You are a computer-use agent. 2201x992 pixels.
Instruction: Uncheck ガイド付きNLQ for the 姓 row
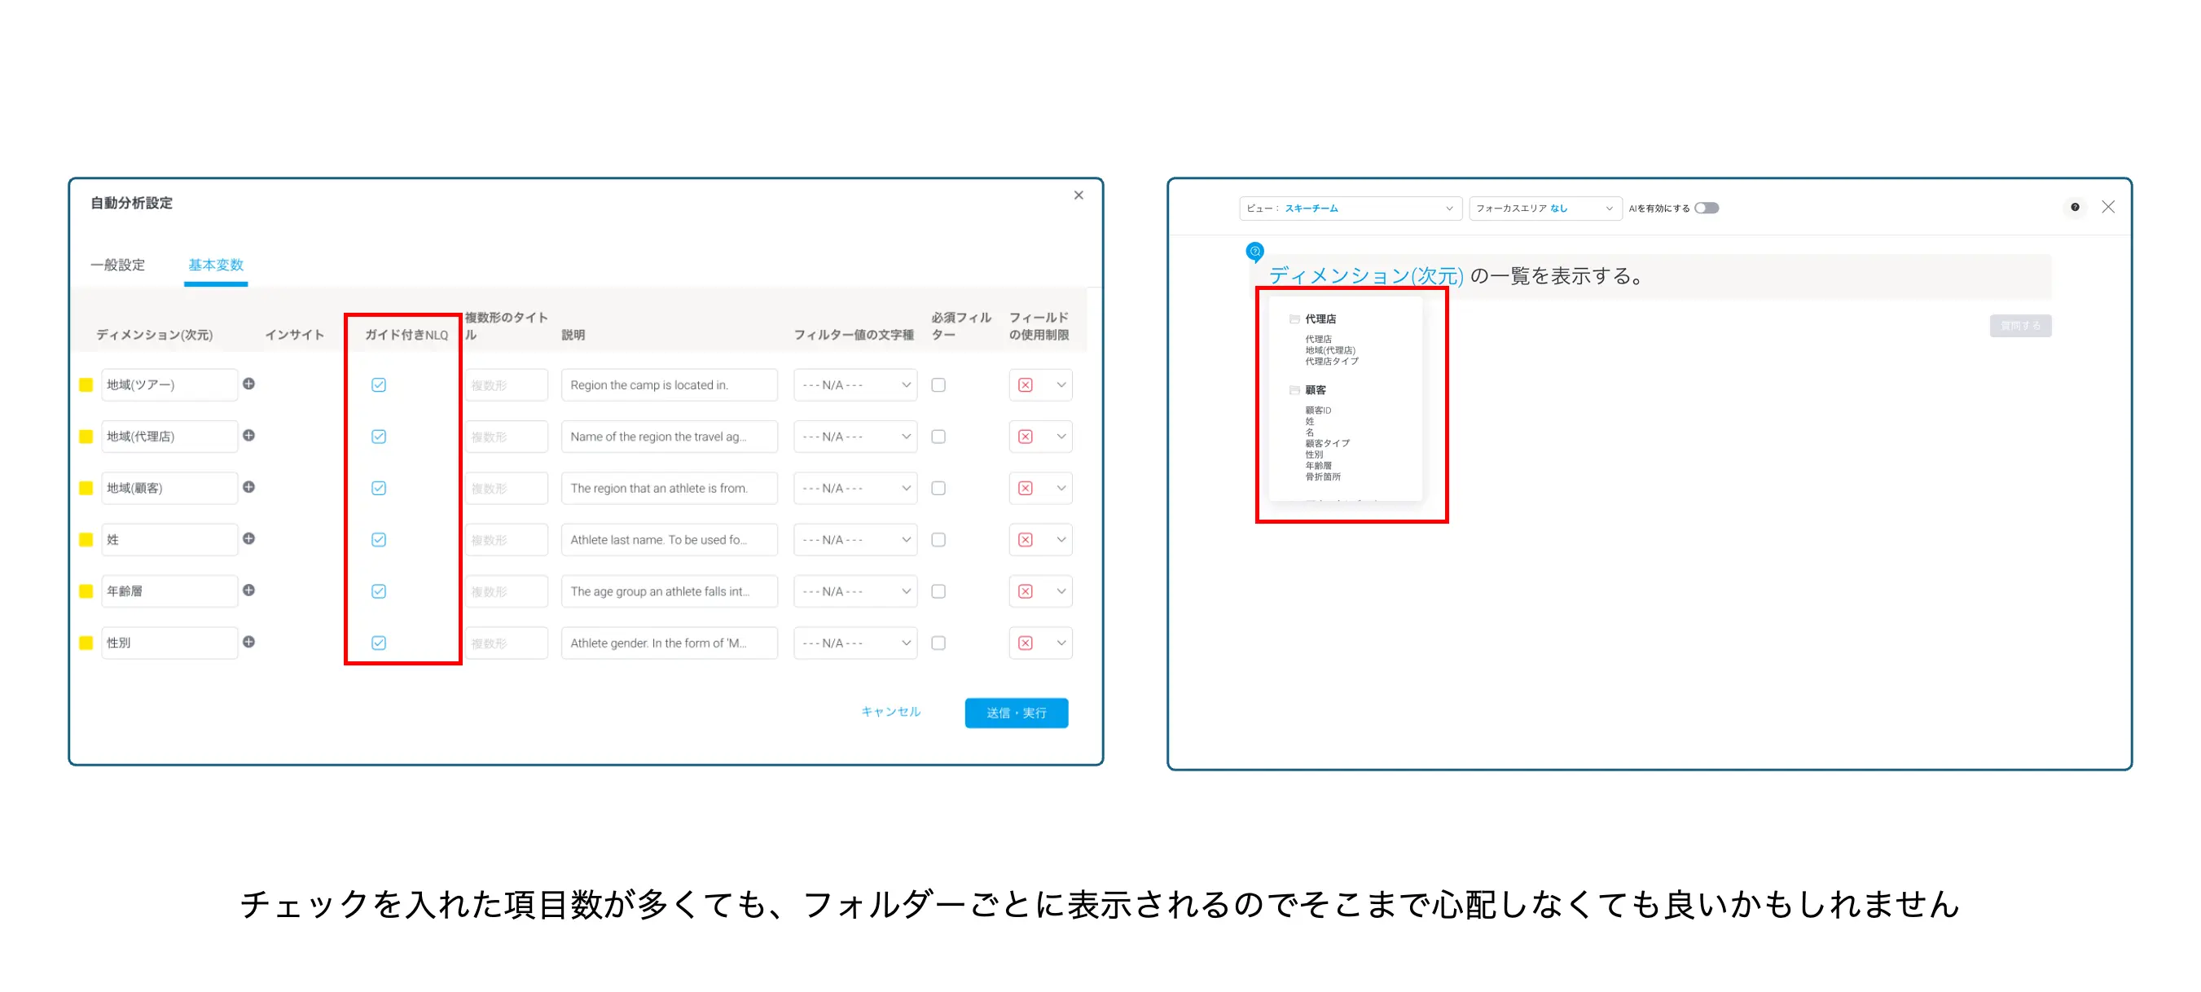(378, 539)
